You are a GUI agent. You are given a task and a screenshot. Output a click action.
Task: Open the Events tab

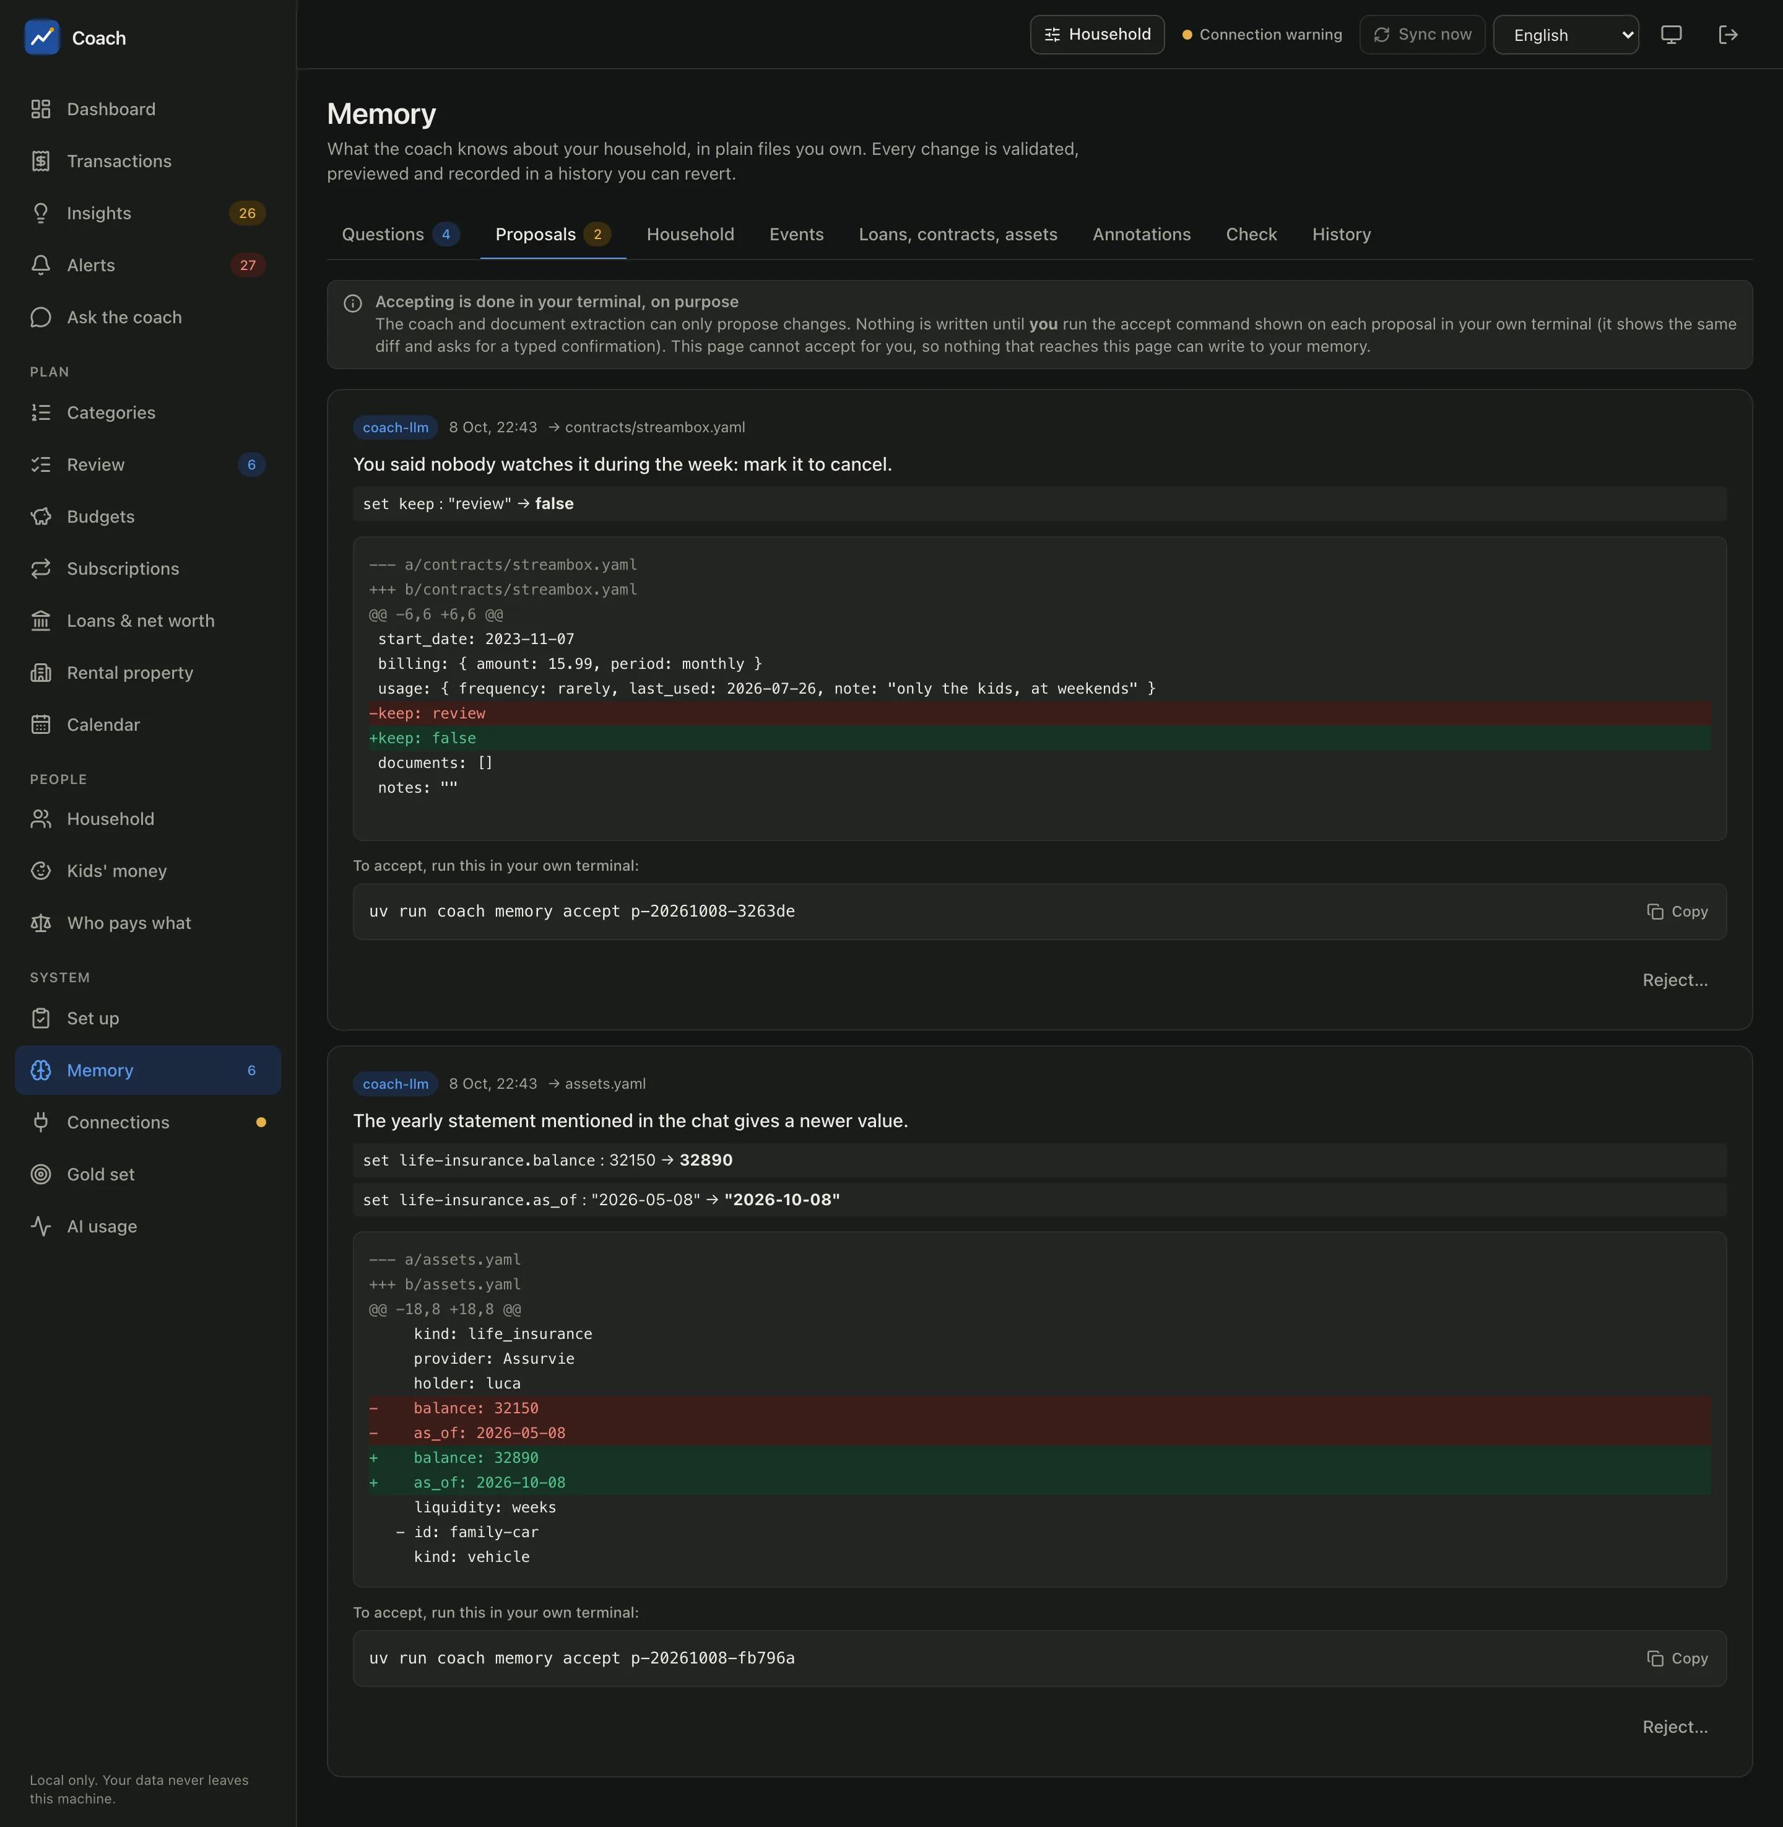[796, 234]
